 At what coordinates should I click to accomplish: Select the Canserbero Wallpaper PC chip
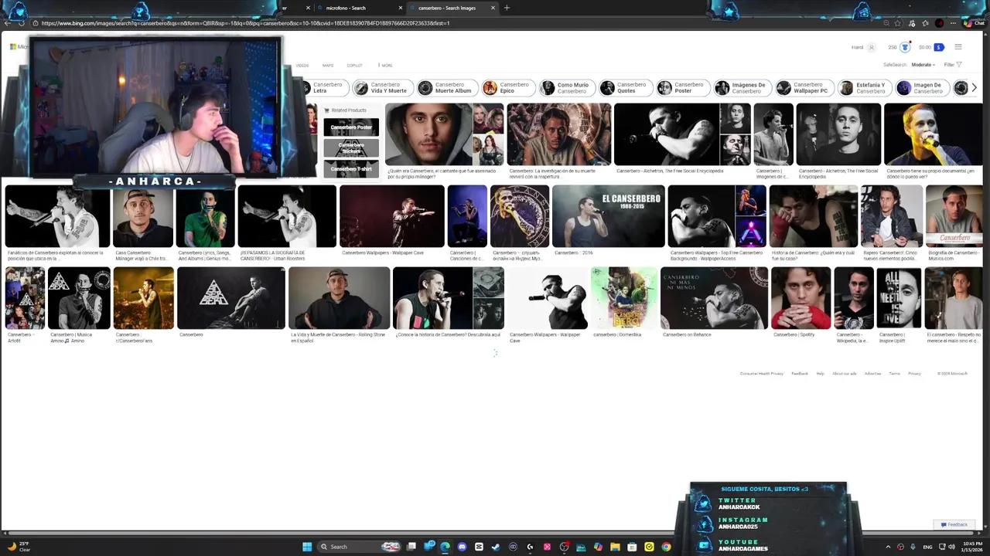coord(804,88)
